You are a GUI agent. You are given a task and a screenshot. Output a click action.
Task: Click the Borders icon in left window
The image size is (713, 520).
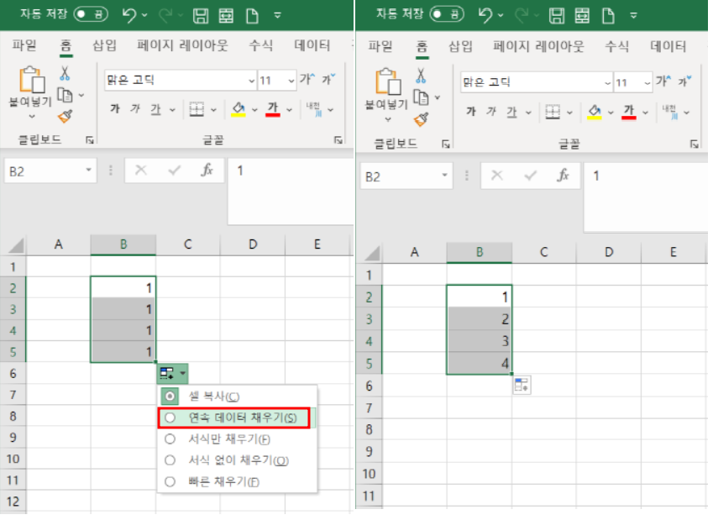click(x=197, y=109)
